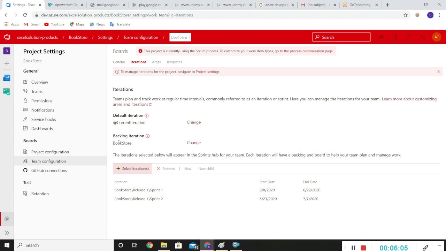Viewport: 446px width, 251px height.
Task: Open Test Plans hub icon in left rail
Action: click(x=7, y=91)
